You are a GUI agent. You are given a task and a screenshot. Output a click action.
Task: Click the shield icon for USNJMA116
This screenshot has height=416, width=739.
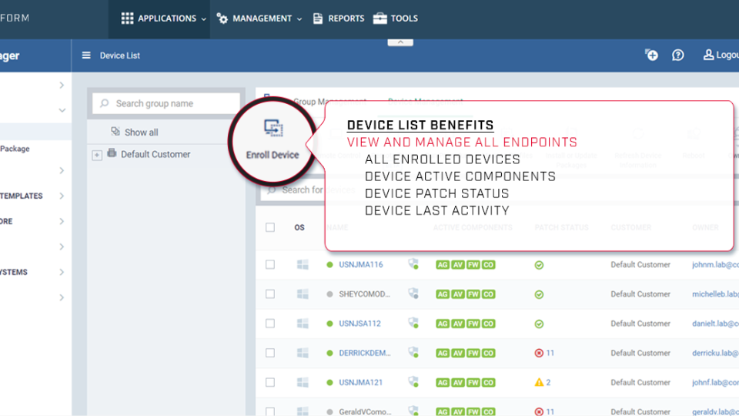[413, 264]
